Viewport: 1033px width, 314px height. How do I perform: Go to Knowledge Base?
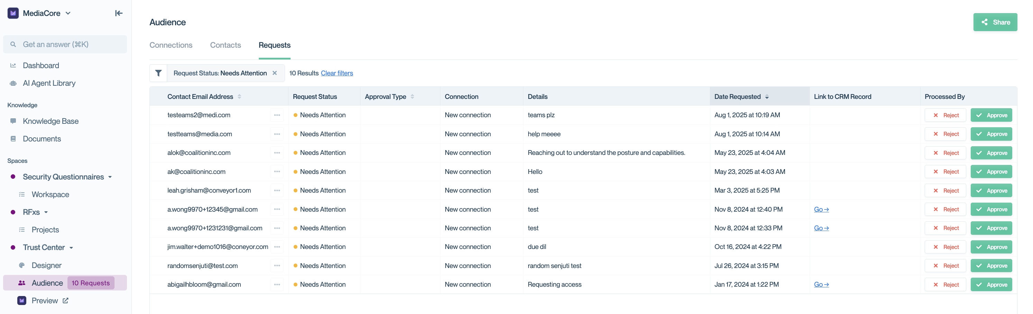(51, 121)
